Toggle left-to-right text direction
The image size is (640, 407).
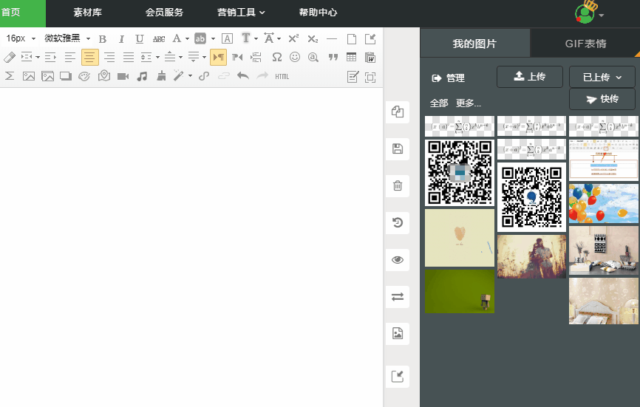point(218,57)
